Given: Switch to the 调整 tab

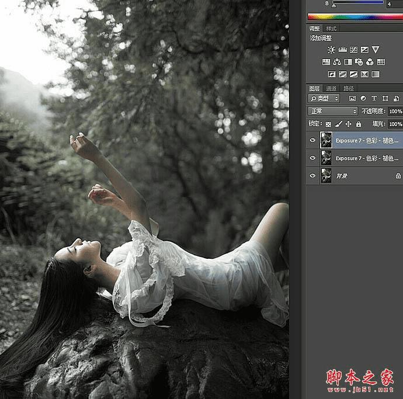Looking at the screenshot, I should click(314, 28).
